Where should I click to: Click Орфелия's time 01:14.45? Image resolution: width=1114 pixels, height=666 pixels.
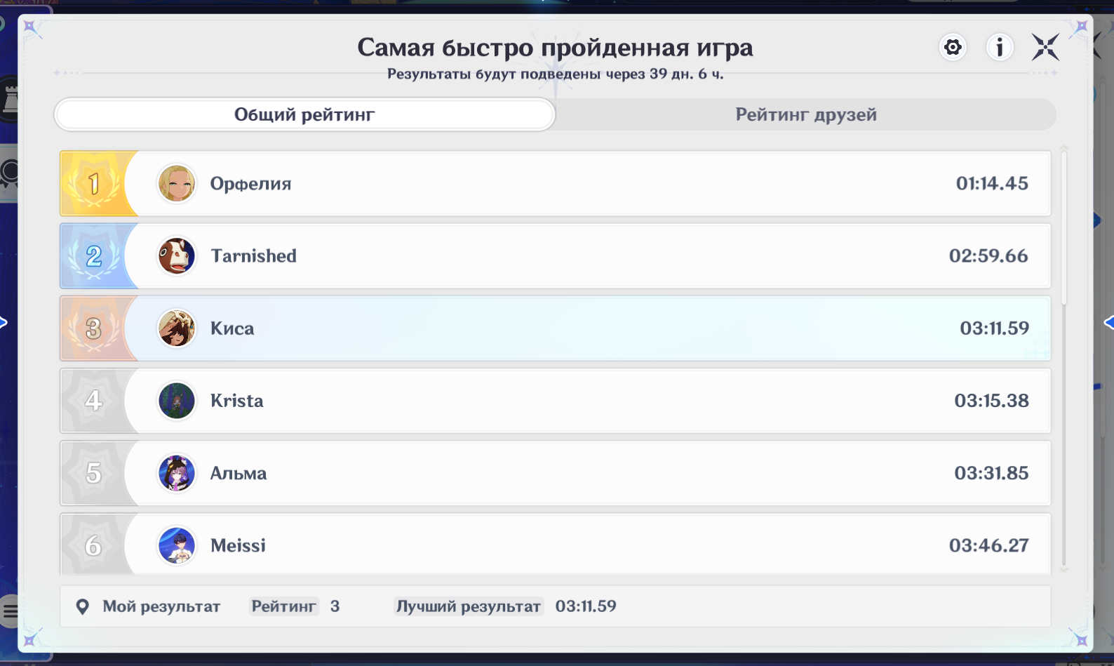coord(991,184)
